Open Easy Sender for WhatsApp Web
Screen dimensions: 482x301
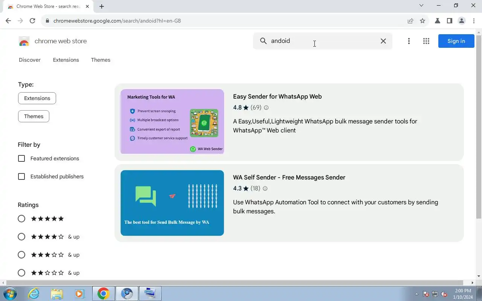click(x=277, y=97)
